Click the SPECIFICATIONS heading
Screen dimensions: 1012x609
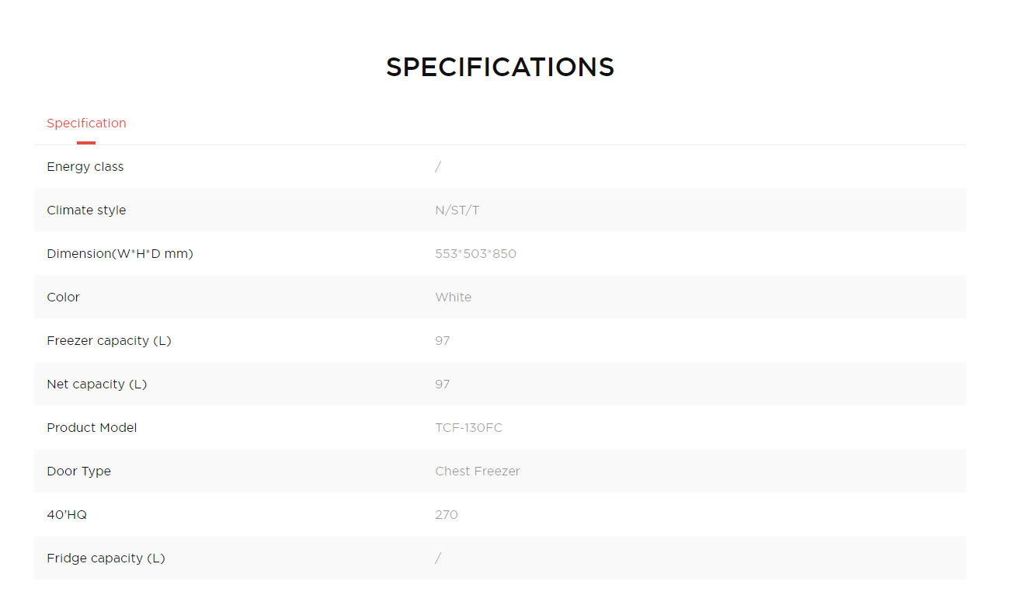[x=500, y=67]
